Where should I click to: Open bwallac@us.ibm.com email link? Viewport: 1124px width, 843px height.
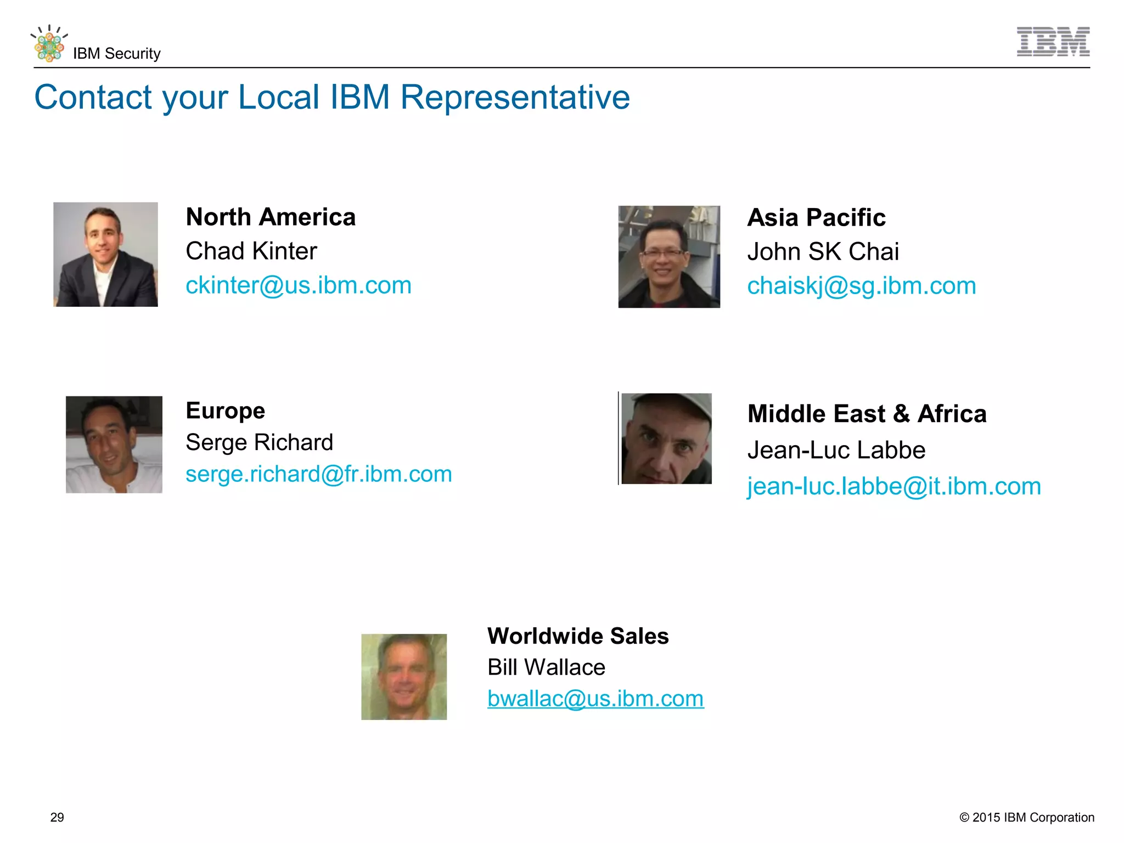tap(595, 699)
